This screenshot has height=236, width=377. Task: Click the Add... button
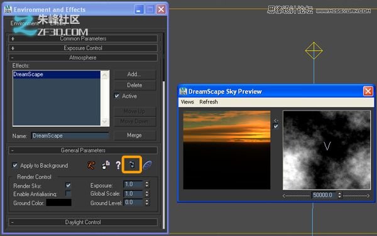(134, 74)
